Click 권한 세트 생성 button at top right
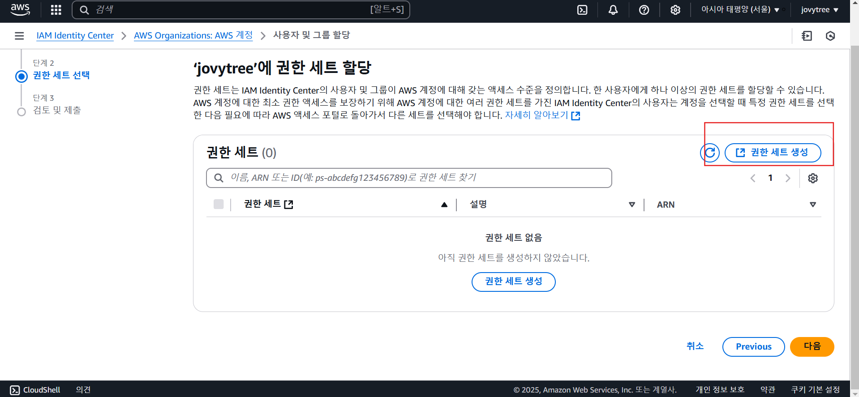The height and width of the screenshot is (397, 859). [773, 153]
